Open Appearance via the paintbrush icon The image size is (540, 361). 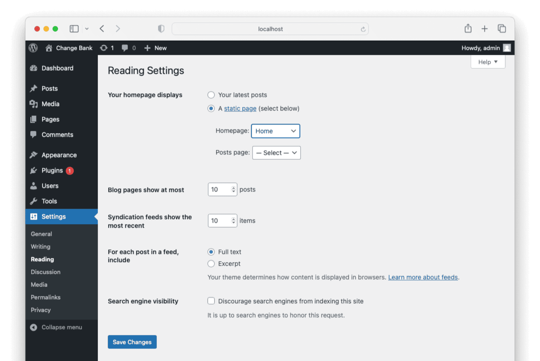pos(34,155)
